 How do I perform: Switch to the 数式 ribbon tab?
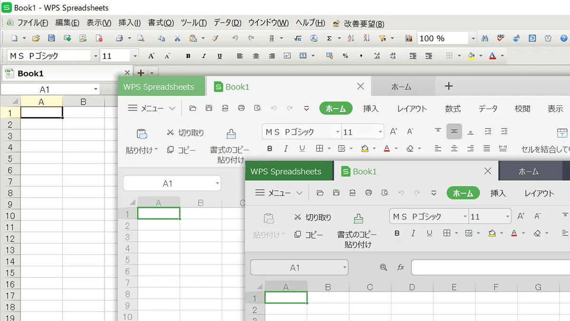[x=452, y=108]
